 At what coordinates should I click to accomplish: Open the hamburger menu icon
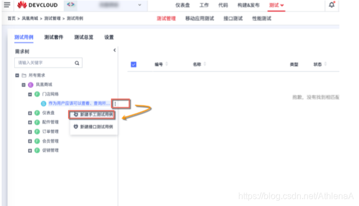[7, 5]
